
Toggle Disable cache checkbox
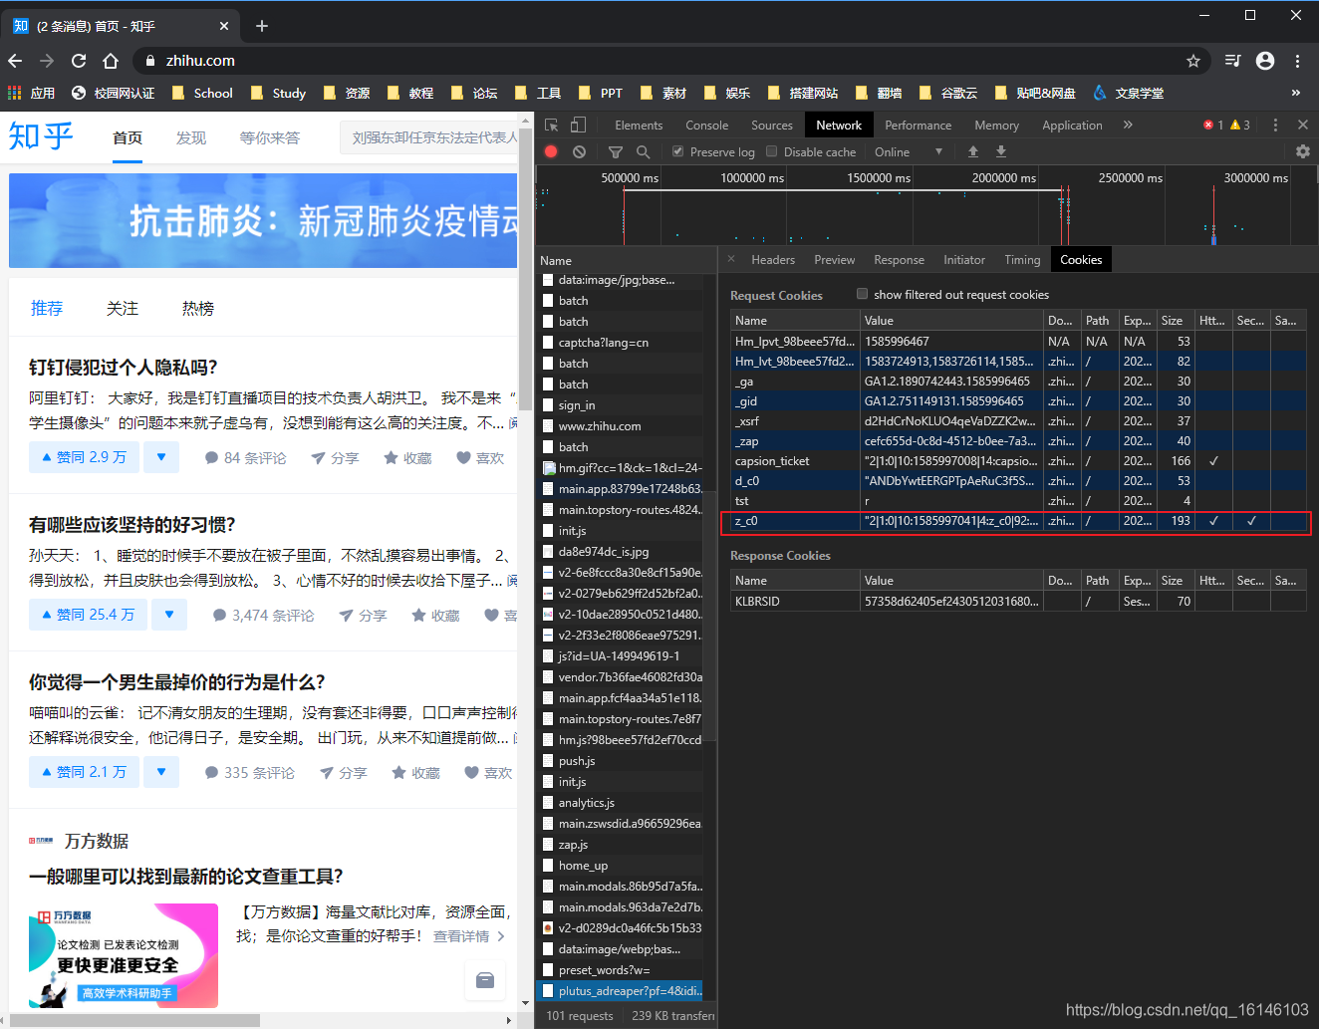coord(770,151)
